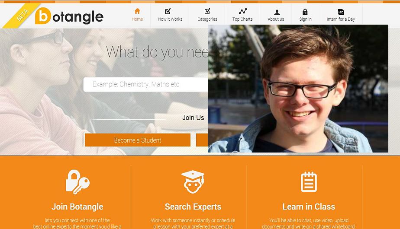Click the Sign in padlock icon
400x229 pixels.
coord(305,12)
